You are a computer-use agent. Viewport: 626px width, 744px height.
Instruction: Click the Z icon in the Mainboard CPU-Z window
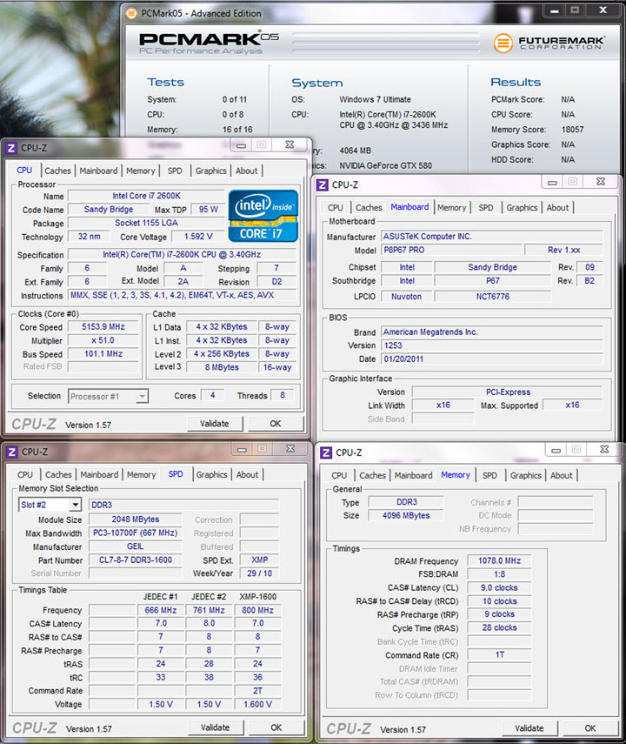[x=323, y=184]
